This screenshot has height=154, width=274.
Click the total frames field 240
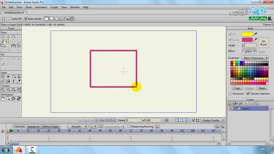(x=154, y=120)
